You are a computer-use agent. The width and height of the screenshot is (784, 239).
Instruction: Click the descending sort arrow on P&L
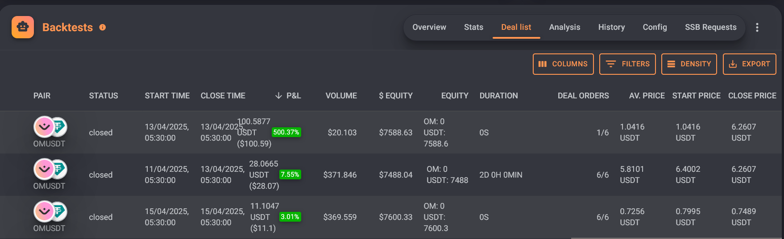point(278,96)
